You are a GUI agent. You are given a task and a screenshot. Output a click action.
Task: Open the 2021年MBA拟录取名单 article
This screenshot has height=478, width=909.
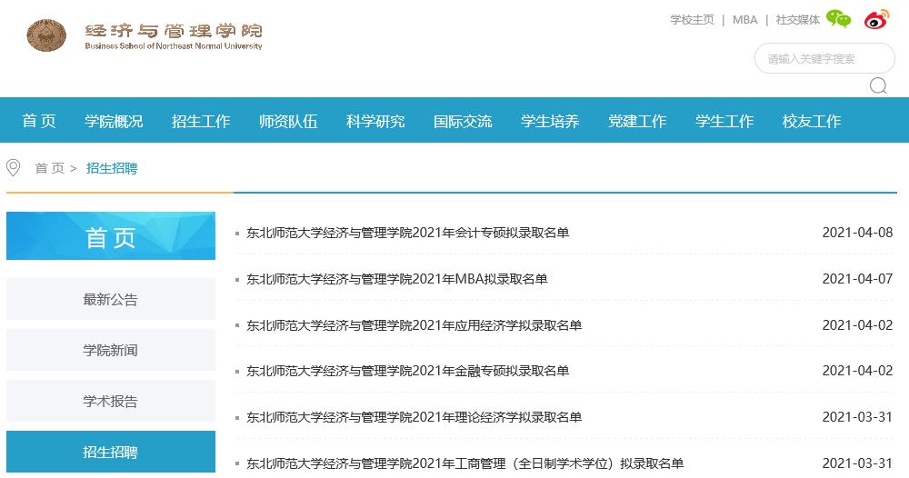396,279
